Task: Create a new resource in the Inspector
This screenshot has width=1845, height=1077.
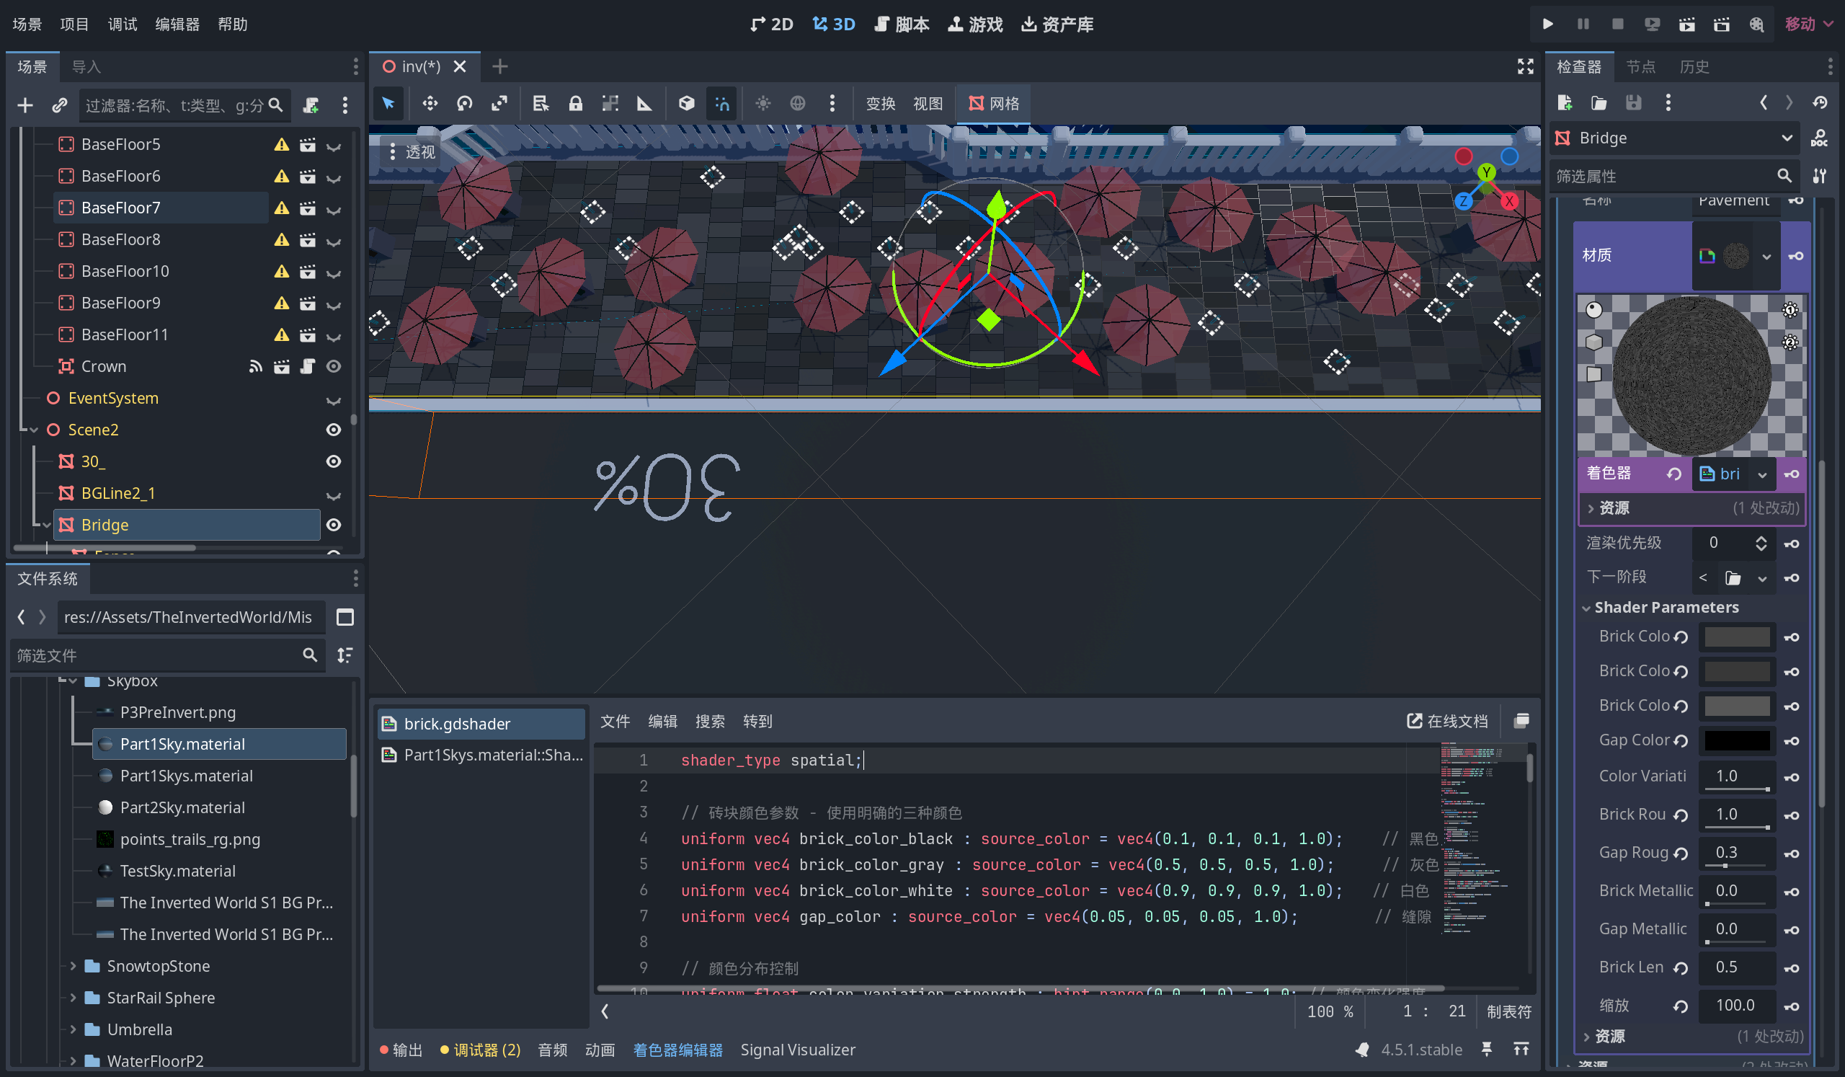Action: [1565, 102]
